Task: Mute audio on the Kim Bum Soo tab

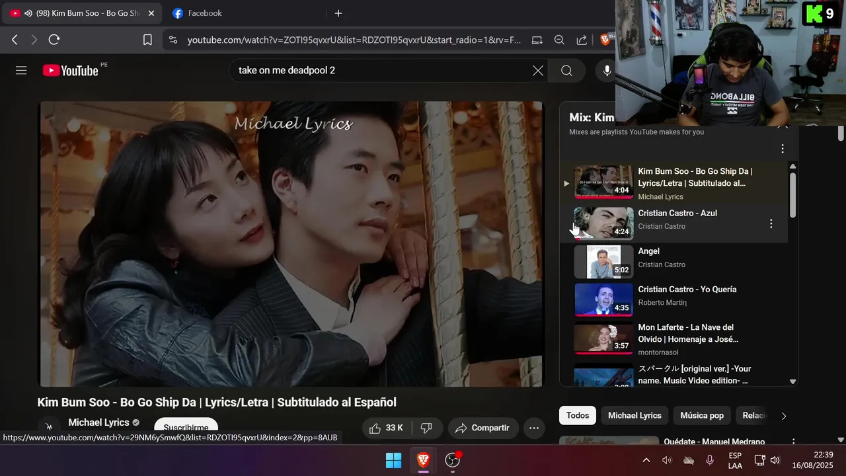Action: [x=28, y=13]
